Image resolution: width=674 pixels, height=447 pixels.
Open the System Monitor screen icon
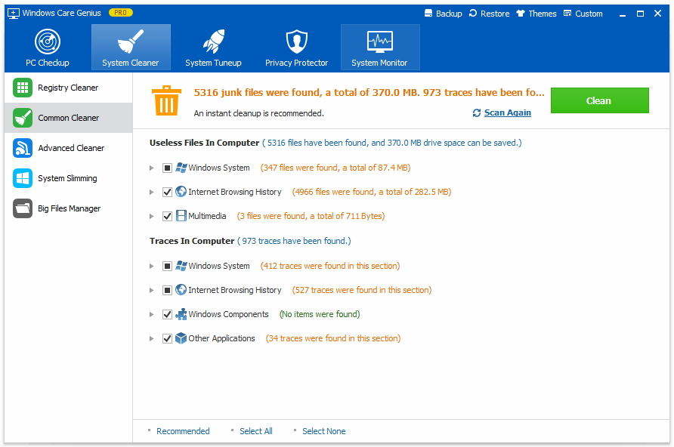[x=379, y=42]
